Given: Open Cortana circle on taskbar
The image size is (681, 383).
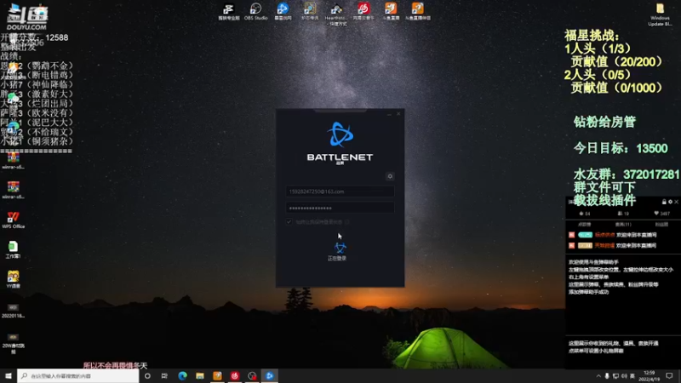Looking at the screenshot, I should pos(147,375).
